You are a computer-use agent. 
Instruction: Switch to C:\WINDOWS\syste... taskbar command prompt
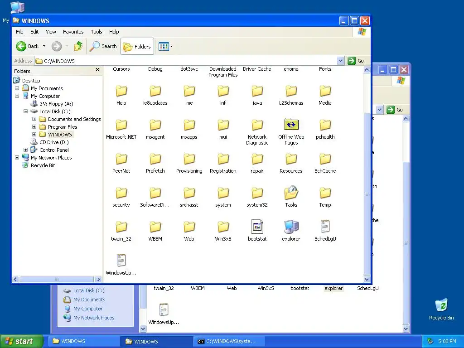(230, 342)
